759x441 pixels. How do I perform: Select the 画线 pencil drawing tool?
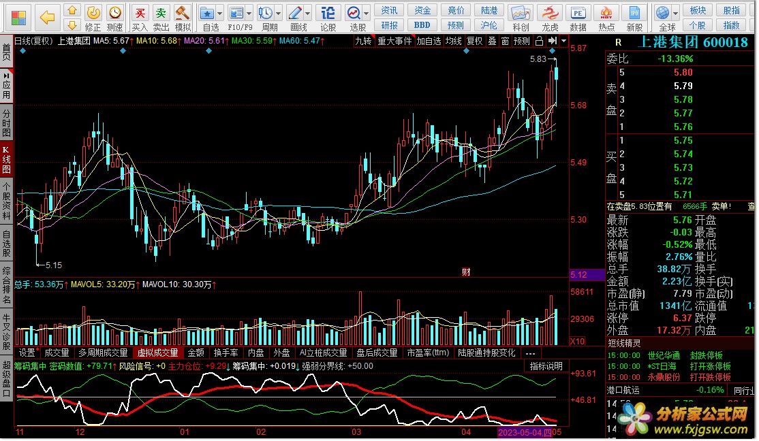[294, 13]
